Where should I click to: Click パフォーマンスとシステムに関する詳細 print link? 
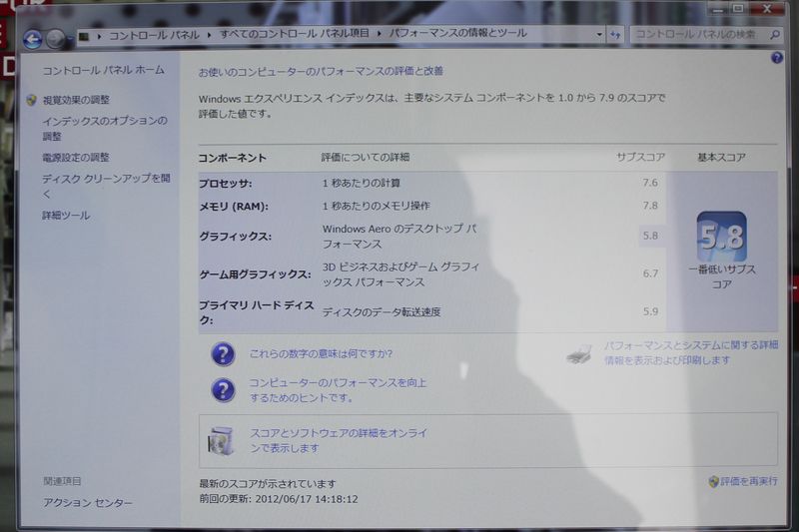pyautogui.click(x=691, y=352)
